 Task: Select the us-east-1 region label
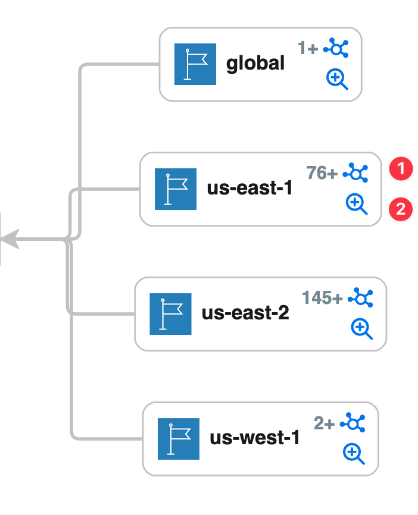point(250,189)
